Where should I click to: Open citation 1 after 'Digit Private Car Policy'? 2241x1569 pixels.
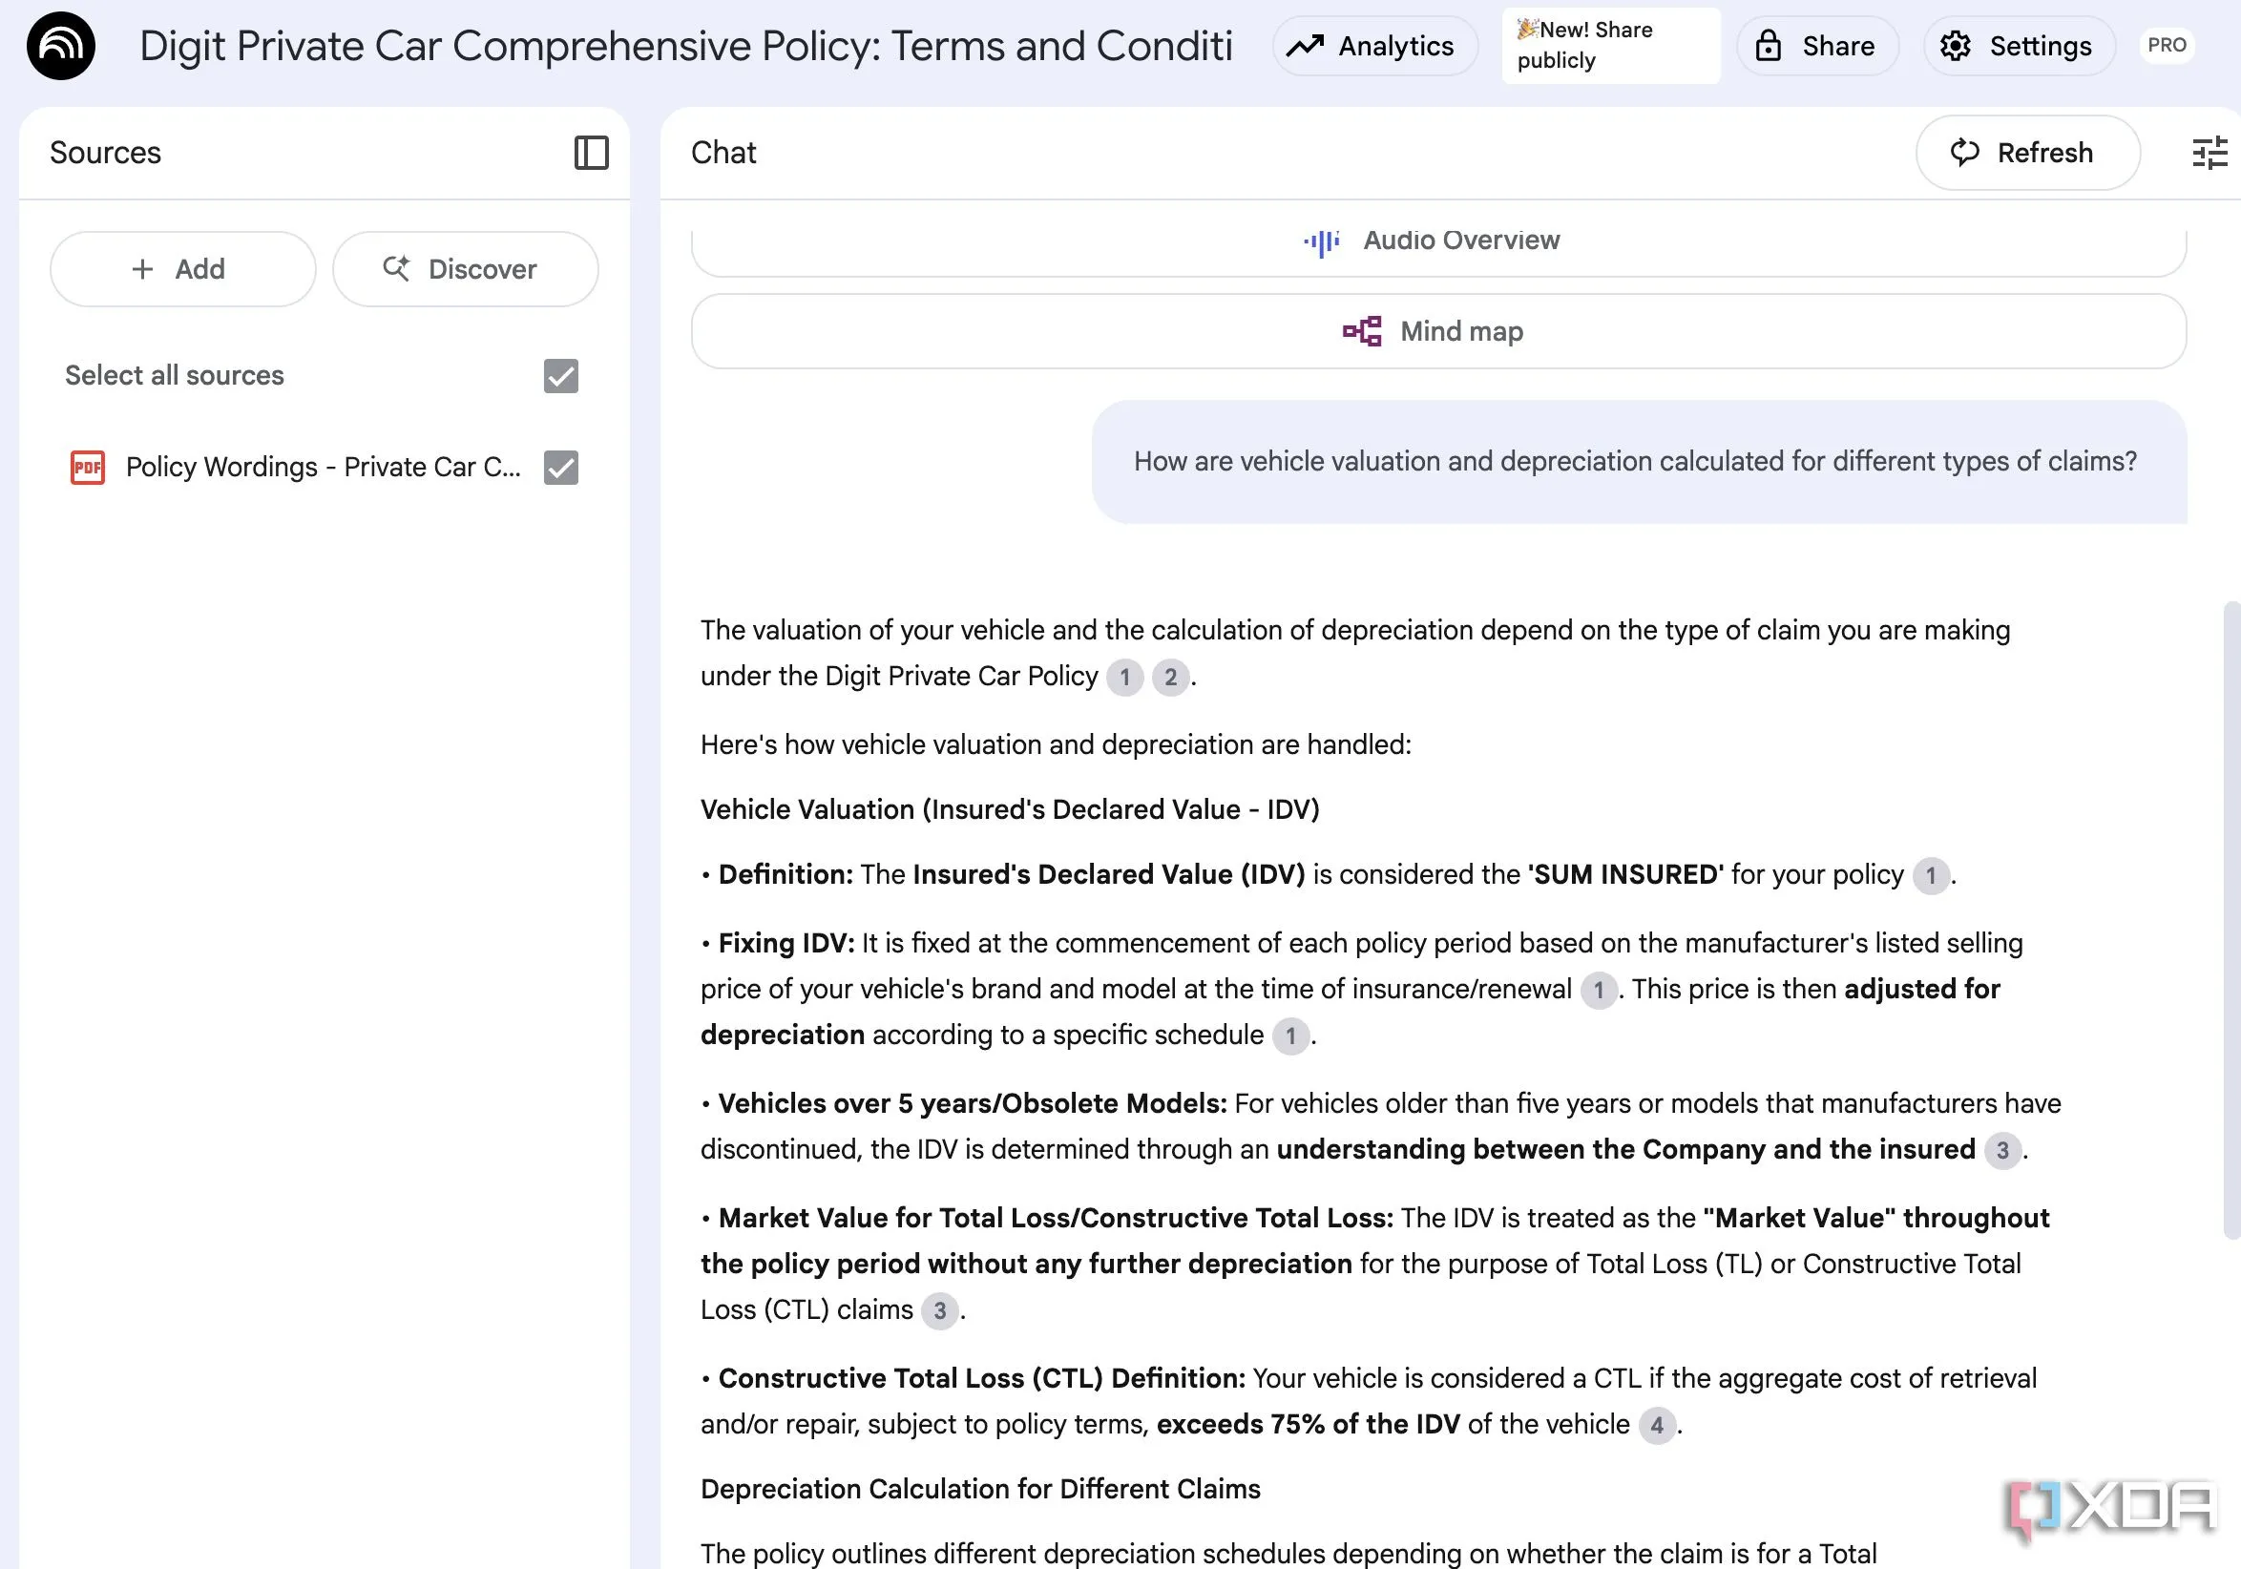(1124, 678)
